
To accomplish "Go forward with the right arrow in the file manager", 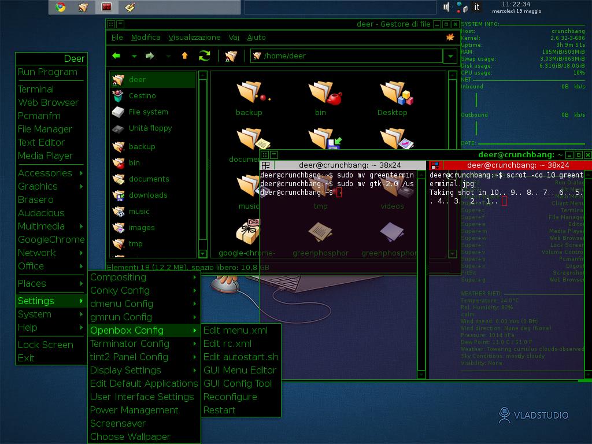I will point(150,56).
